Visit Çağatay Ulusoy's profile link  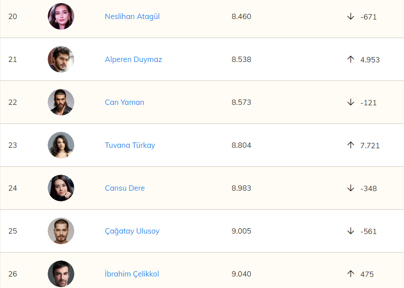tap(132, 231)
